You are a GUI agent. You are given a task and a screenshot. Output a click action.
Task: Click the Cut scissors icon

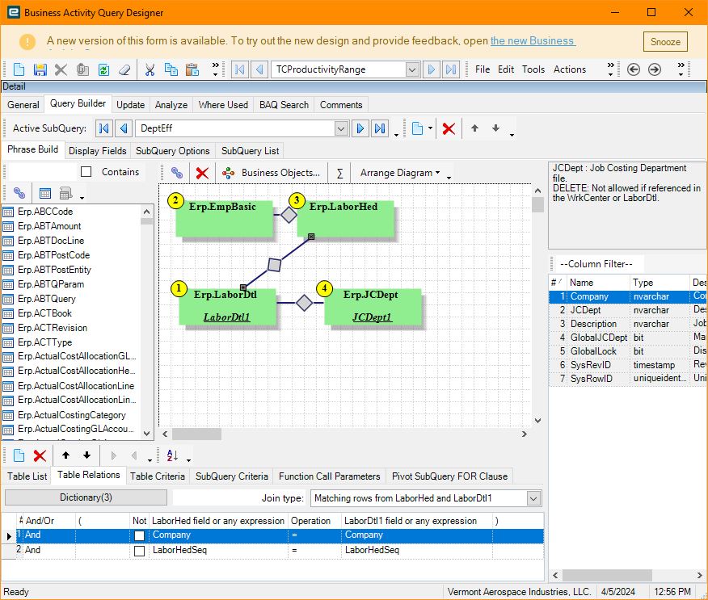tap(150, 69)
